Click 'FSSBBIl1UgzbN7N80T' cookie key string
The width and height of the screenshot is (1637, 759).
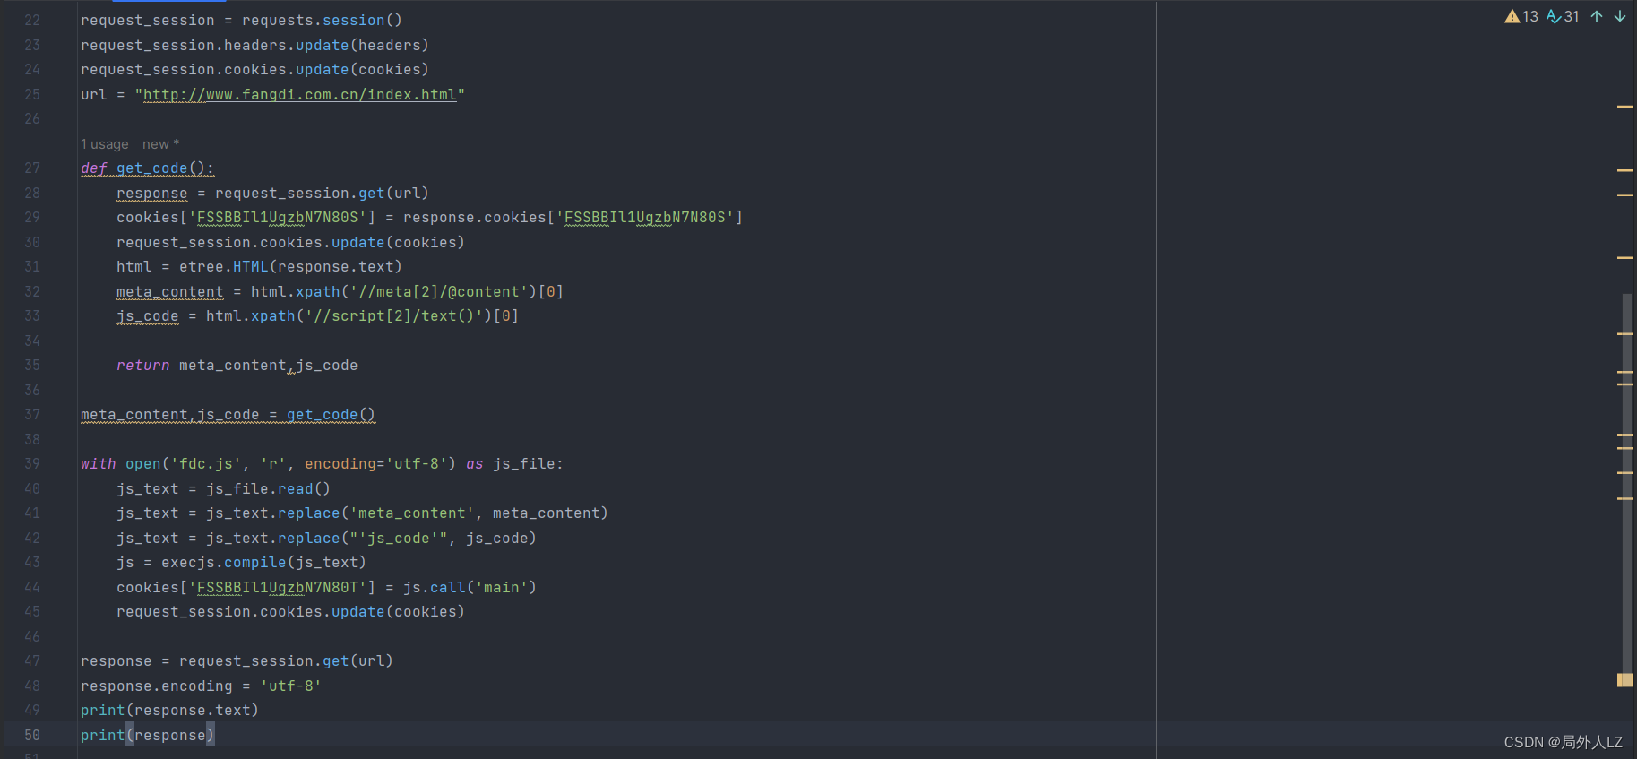tap(278, 588)
